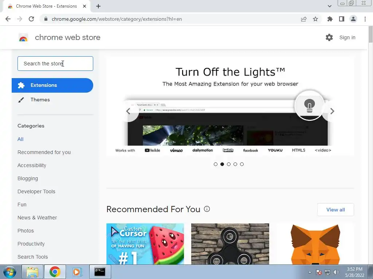Click the address bar URL

(117, 19)
